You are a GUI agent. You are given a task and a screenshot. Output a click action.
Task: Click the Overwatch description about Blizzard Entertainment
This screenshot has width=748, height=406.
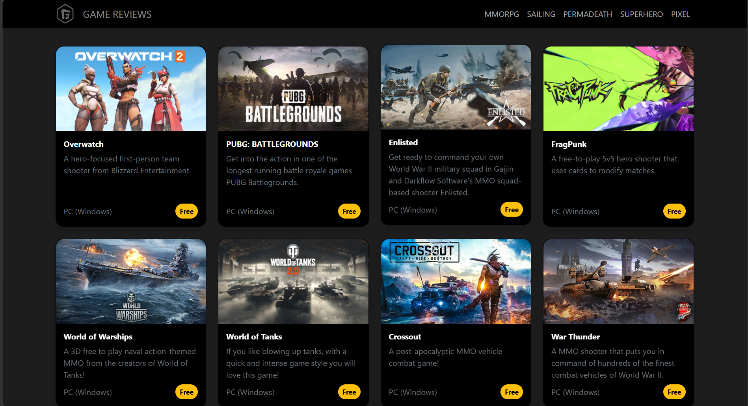[x=127, y=165]
